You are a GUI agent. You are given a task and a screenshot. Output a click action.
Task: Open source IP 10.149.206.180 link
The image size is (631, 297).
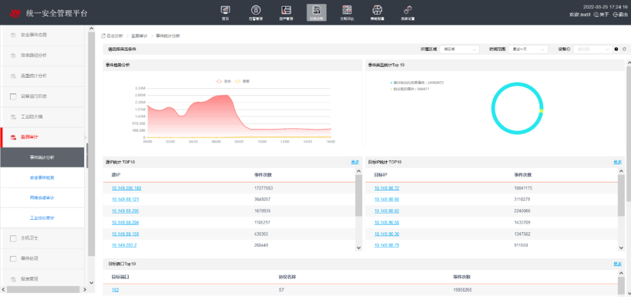coord(126,188)
